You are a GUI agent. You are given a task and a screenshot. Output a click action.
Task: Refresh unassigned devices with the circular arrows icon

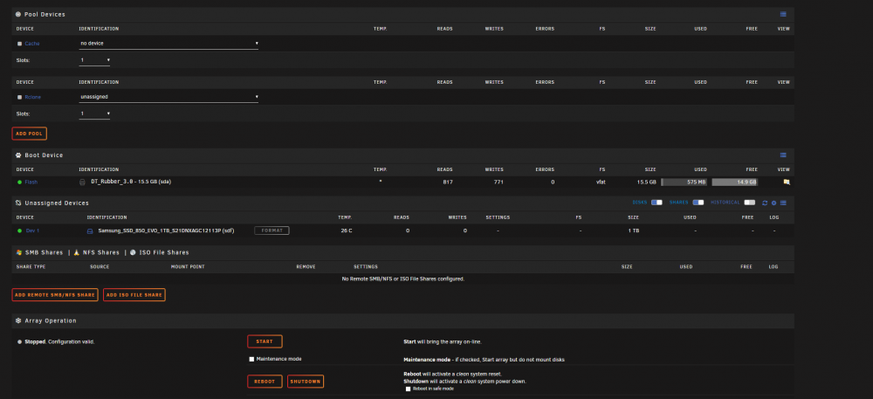point(765,203)
